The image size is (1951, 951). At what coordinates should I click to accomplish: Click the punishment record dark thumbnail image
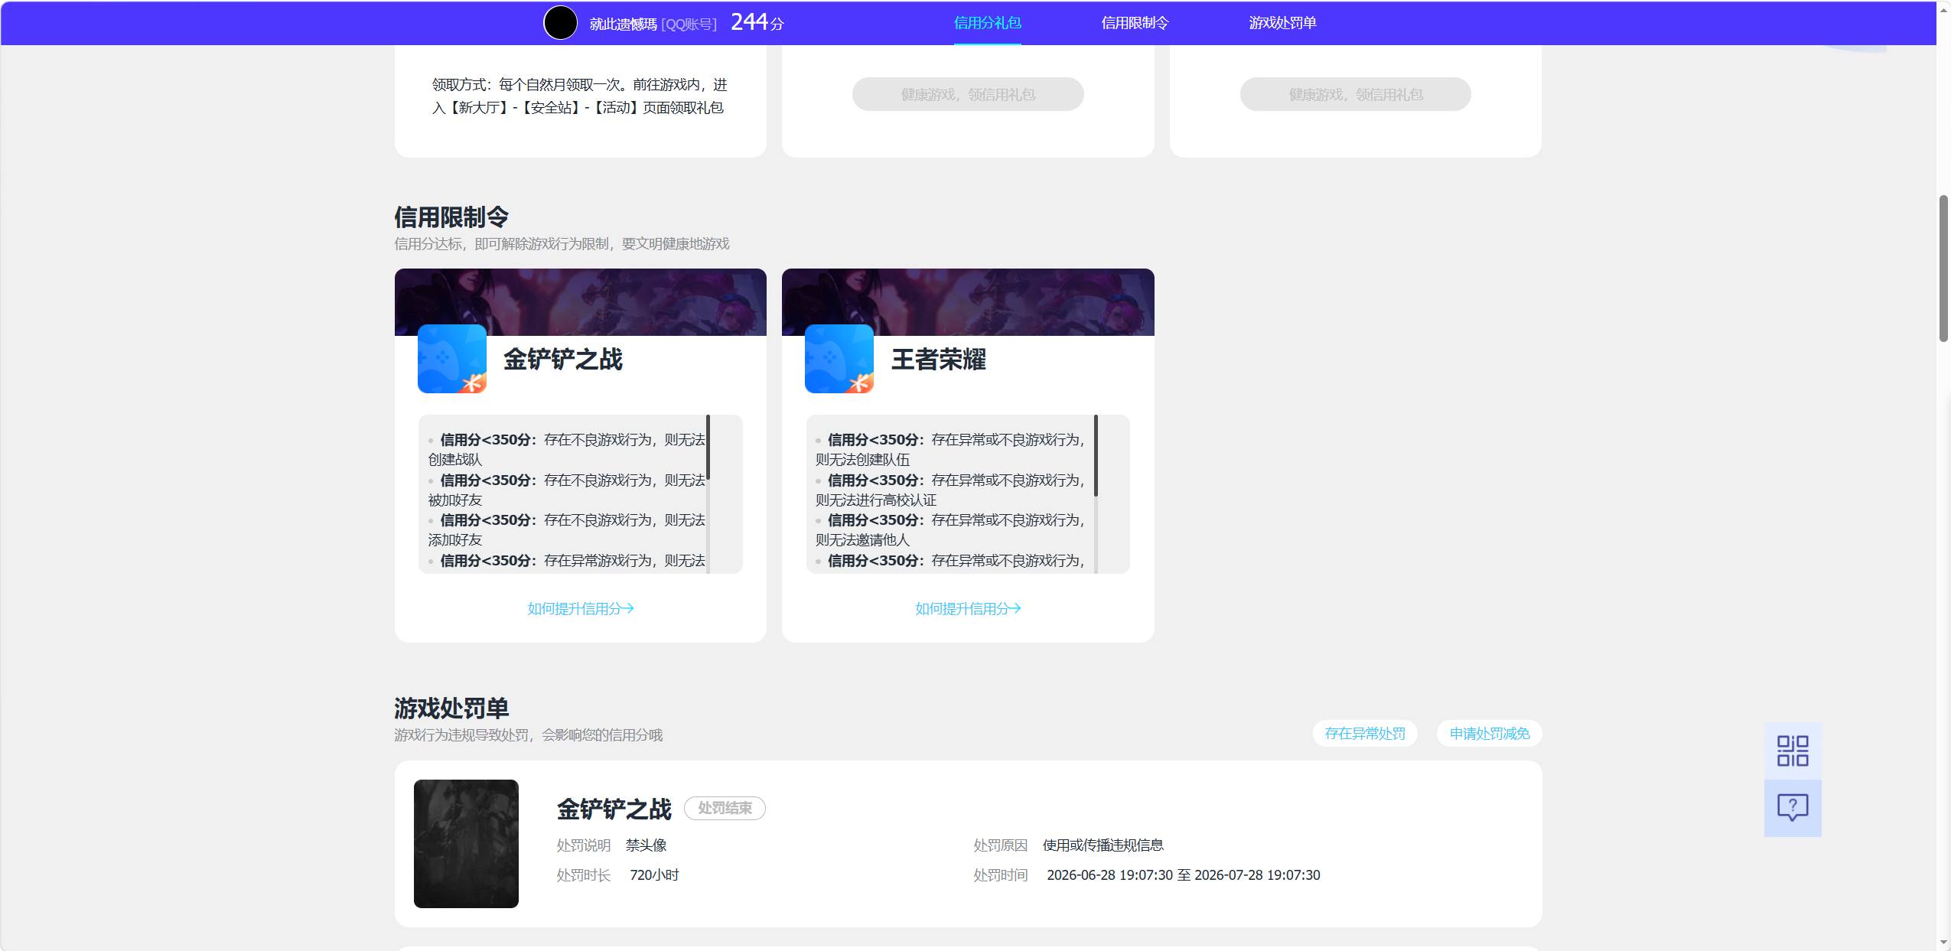(466, 843)
